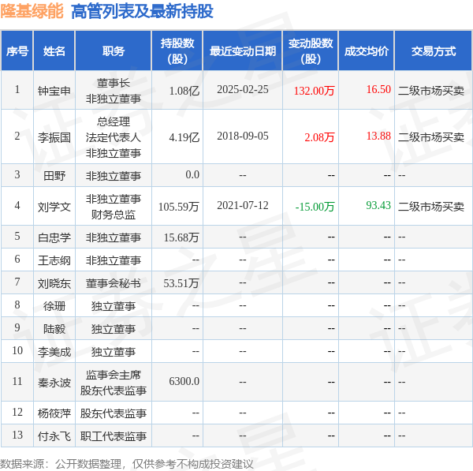The height and width of the screenshot is (471, 473).
Task: Click the 法定代表人 position text
Action: pos(114,137)
